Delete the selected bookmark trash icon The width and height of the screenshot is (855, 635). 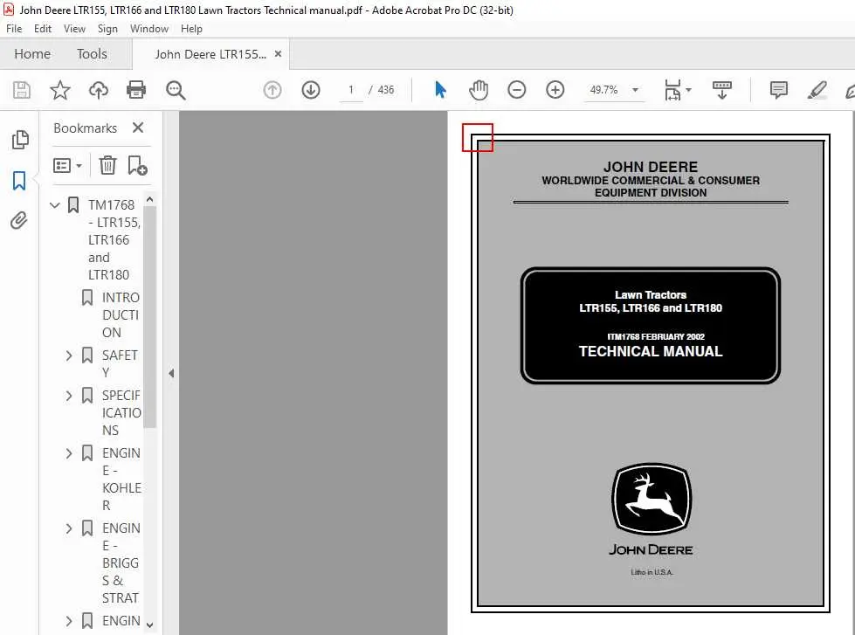(108, 165)
